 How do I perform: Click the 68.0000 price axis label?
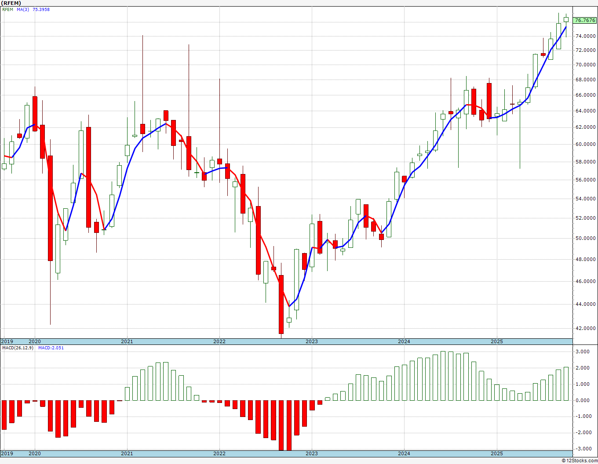pyautogui.click(x=586, y=80)
